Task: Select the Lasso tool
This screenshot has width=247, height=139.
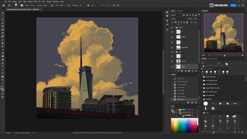Action: point(3,20)
